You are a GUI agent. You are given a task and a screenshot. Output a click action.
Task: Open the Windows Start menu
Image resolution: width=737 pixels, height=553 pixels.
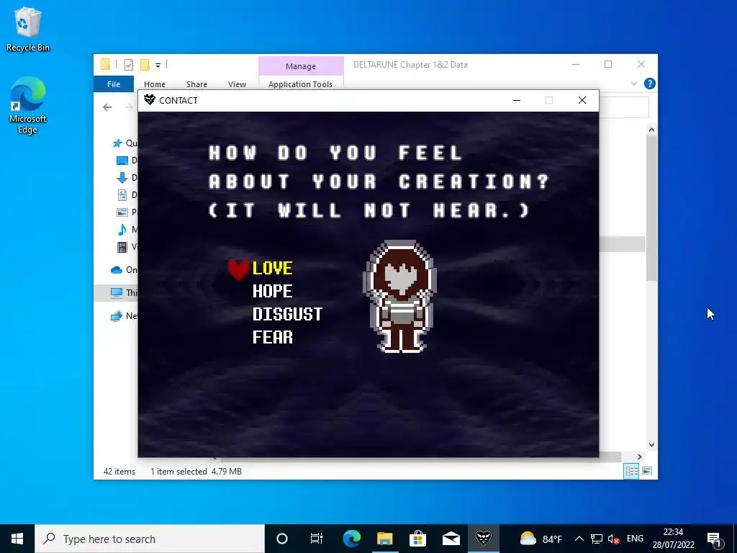pyautogui.click(x=17, y=539)
